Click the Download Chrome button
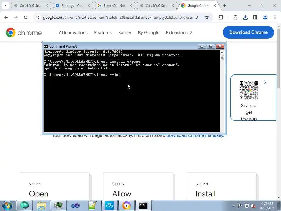Viewport: 281px width, 211px height. 248,32
